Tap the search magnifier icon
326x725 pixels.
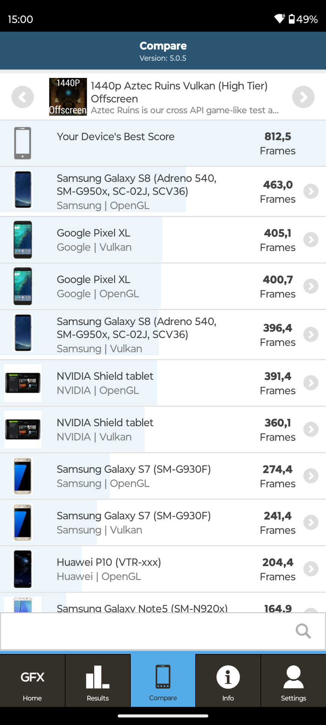pos(303,631)
